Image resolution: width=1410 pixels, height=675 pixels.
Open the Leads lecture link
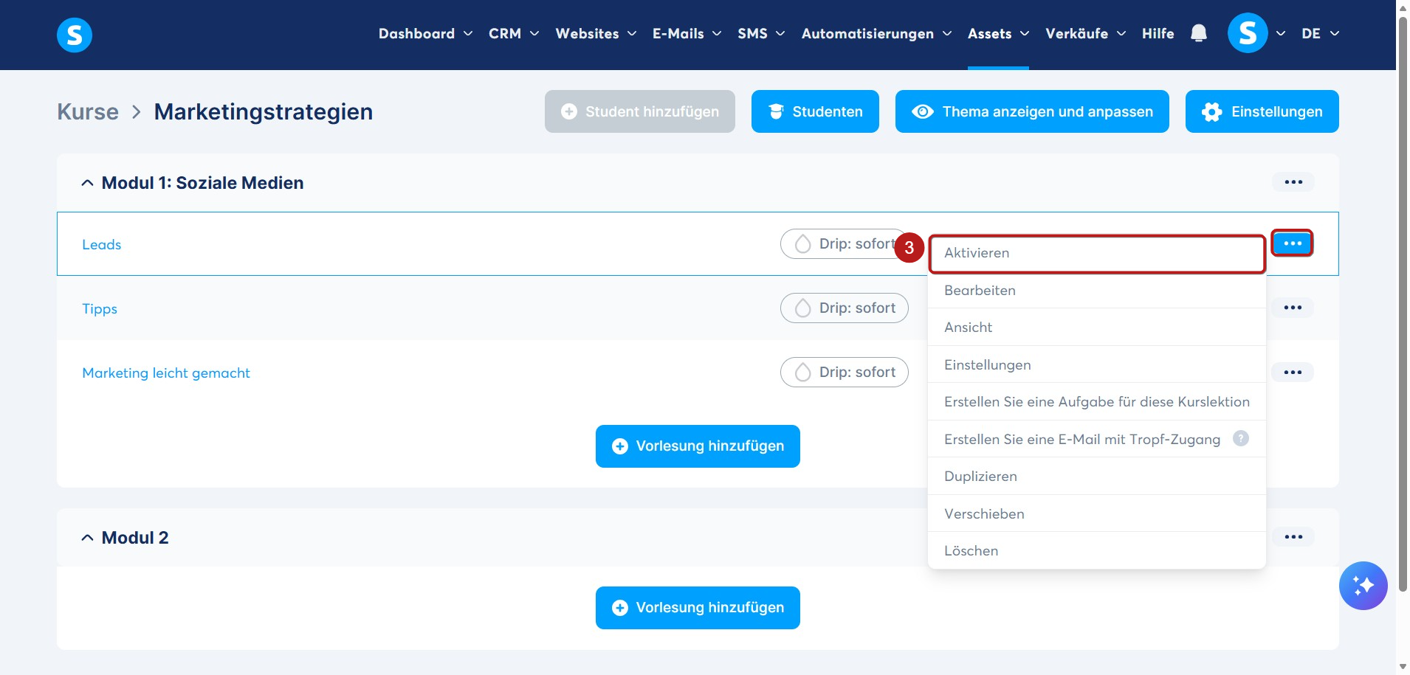tap(102, 245)
